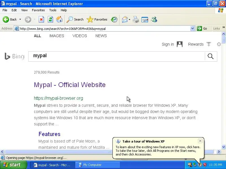Switch to My Computer taskbar button
Screen dimensions: 226x169
coord(98,165)
